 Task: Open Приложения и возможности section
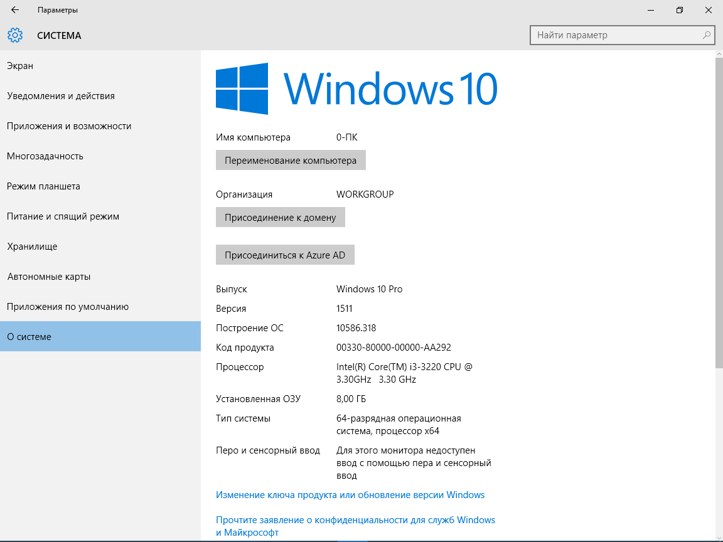tap(69, 126)
